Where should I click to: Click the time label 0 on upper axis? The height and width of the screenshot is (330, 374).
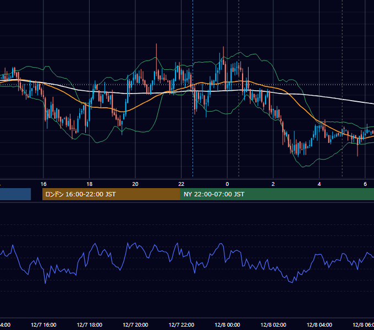click(x=227, y=184)
